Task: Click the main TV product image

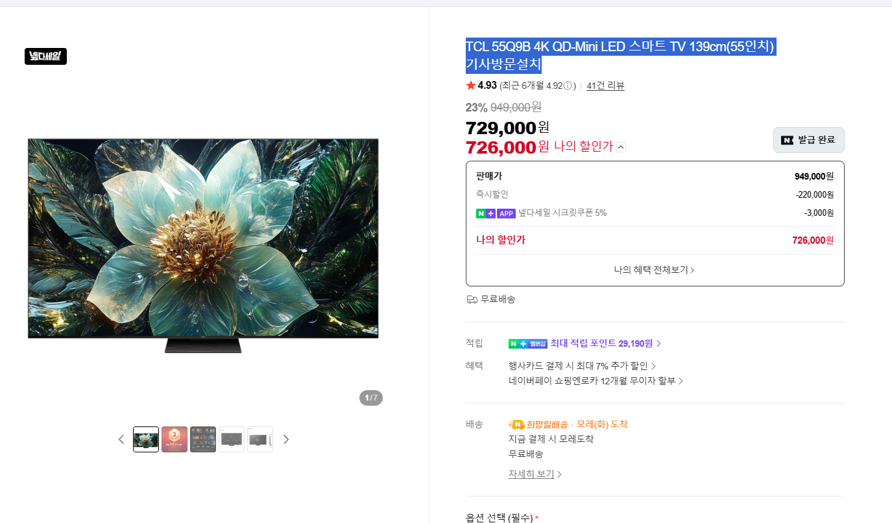Action: coord(203,245)
